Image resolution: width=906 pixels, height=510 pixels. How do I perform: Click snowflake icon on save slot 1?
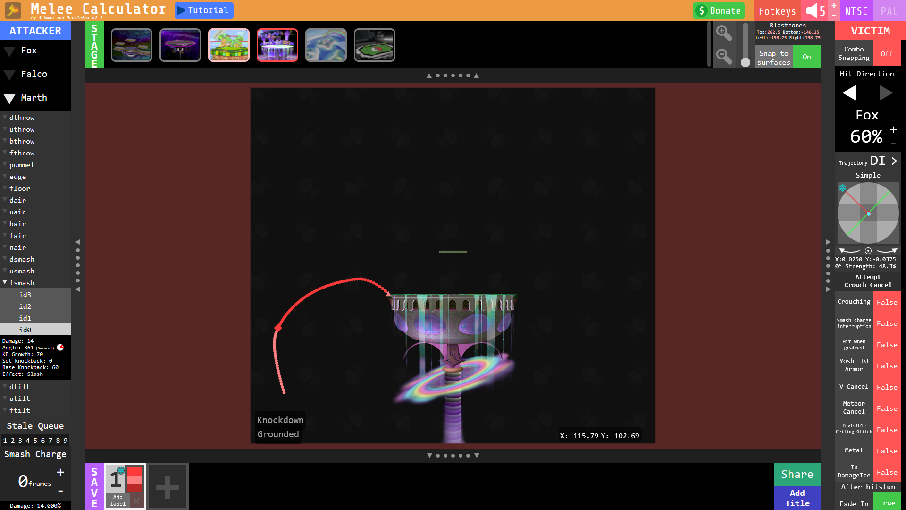[x=121, y=471]
